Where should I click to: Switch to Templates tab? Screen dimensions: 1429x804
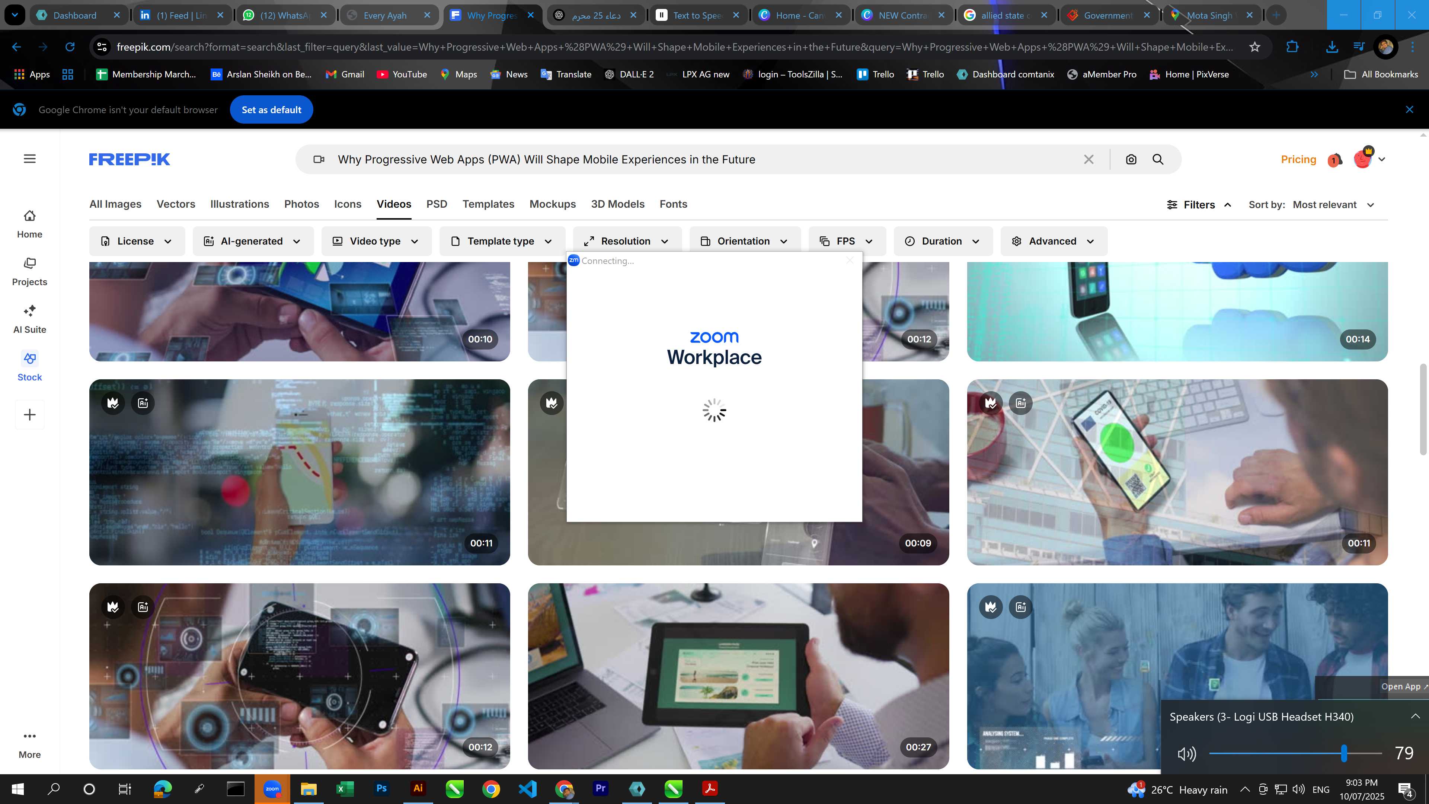pos(488,204)
